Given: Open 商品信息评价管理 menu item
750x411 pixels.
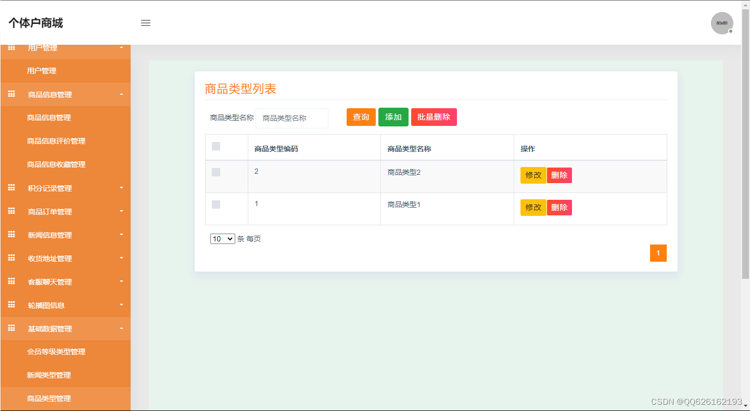Looking at the screenshot, I should [x=66, y=141].
